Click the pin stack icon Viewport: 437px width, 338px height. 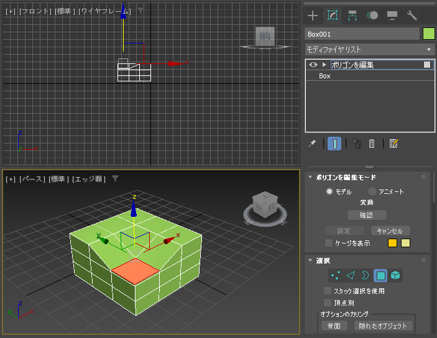[x=312, y=144]
